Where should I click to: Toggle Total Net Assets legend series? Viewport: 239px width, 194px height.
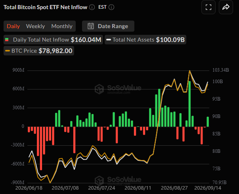tap(145, 40)
